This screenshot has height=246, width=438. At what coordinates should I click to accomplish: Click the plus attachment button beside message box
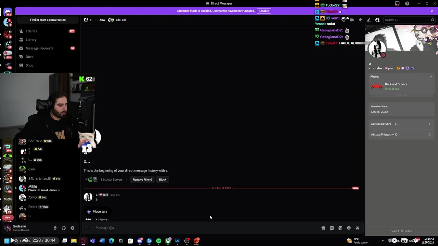pyautogui.click(x=88, y=228)
